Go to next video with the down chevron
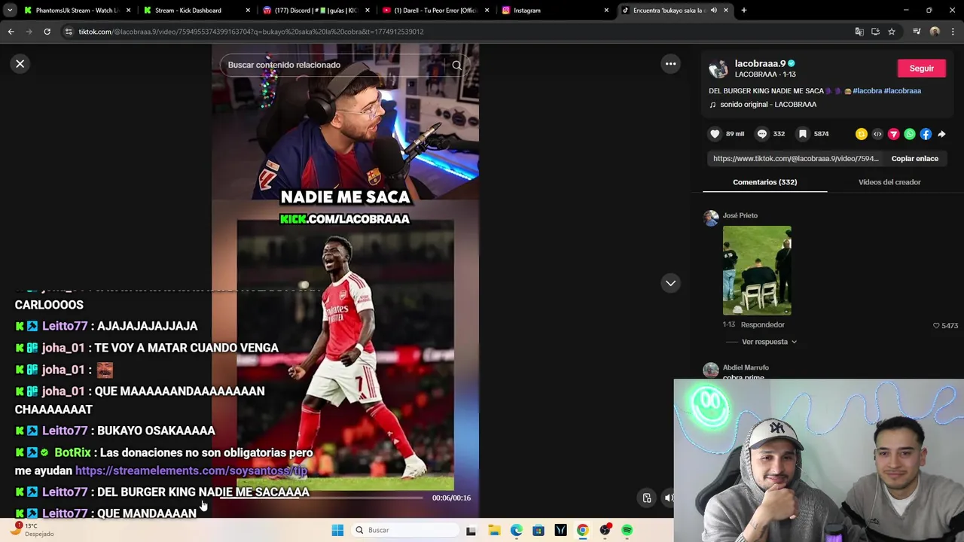Screen dimensions: 964x542 pyautogui.click(x=670, y=283)
